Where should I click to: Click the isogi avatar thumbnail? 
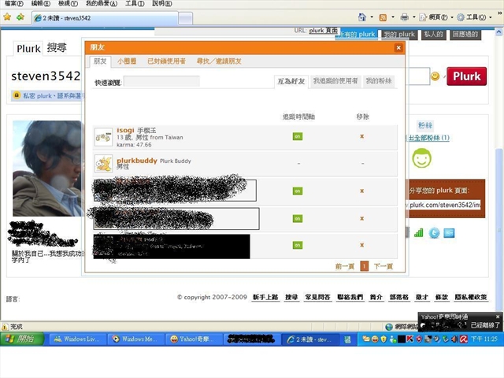point(103,138)
